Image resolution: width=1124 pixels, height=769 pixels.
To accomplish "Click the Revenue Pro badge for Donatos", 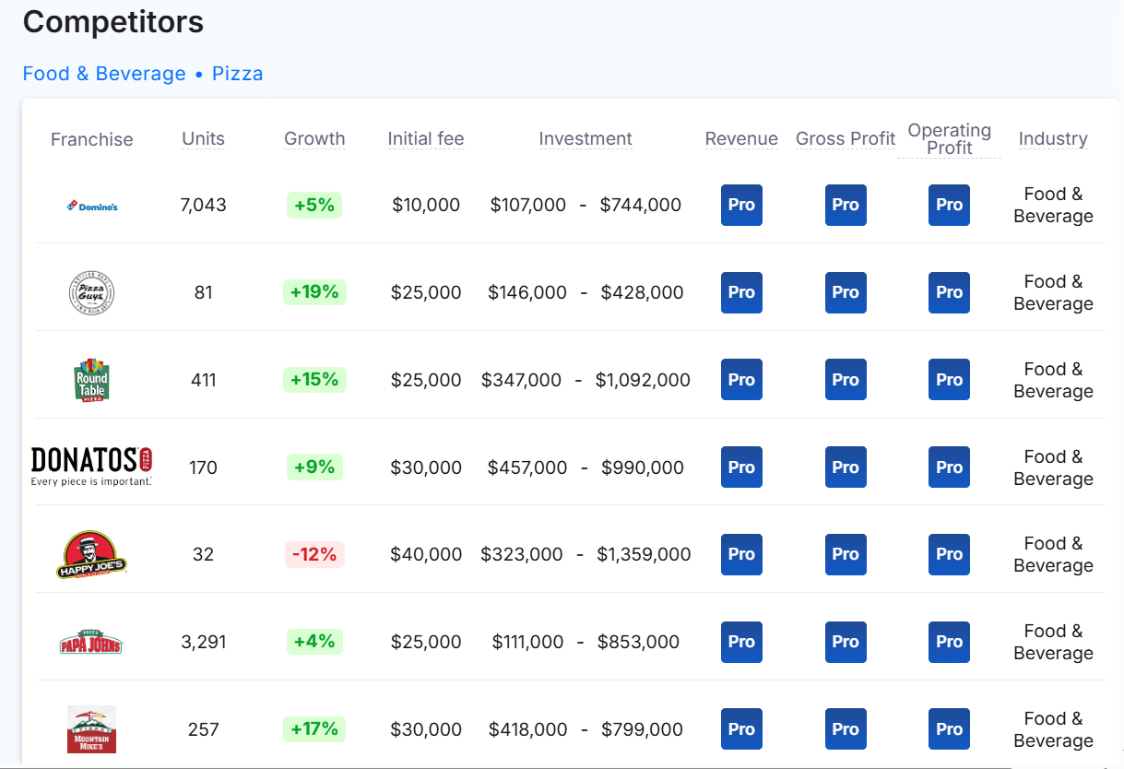I will click(741, 467).
